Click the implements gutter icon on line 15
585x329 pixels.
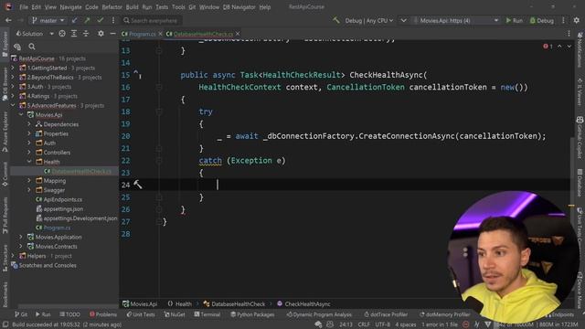tap(137, 74)
